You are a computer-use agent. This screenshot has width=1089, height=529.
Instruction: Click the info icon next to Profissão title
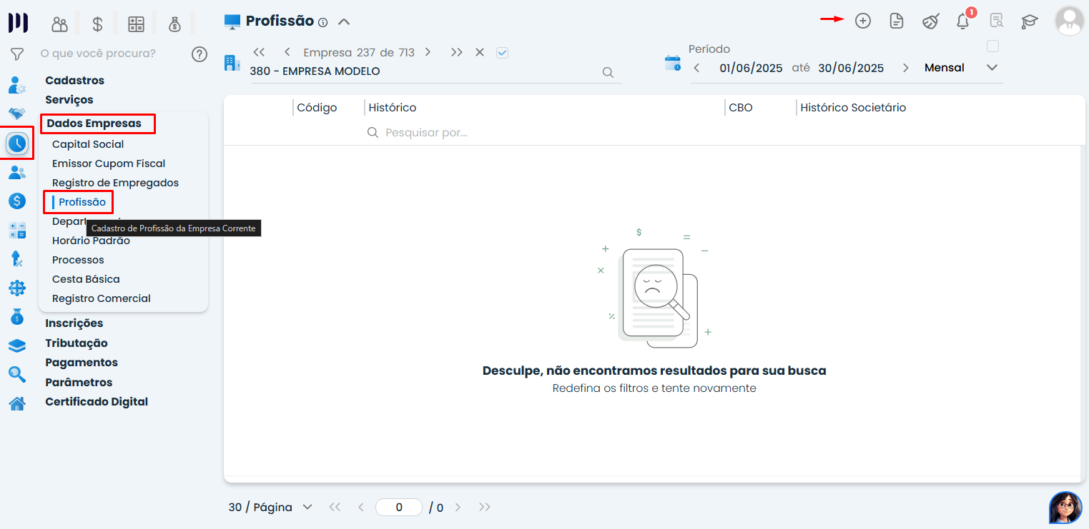[322, 22]
